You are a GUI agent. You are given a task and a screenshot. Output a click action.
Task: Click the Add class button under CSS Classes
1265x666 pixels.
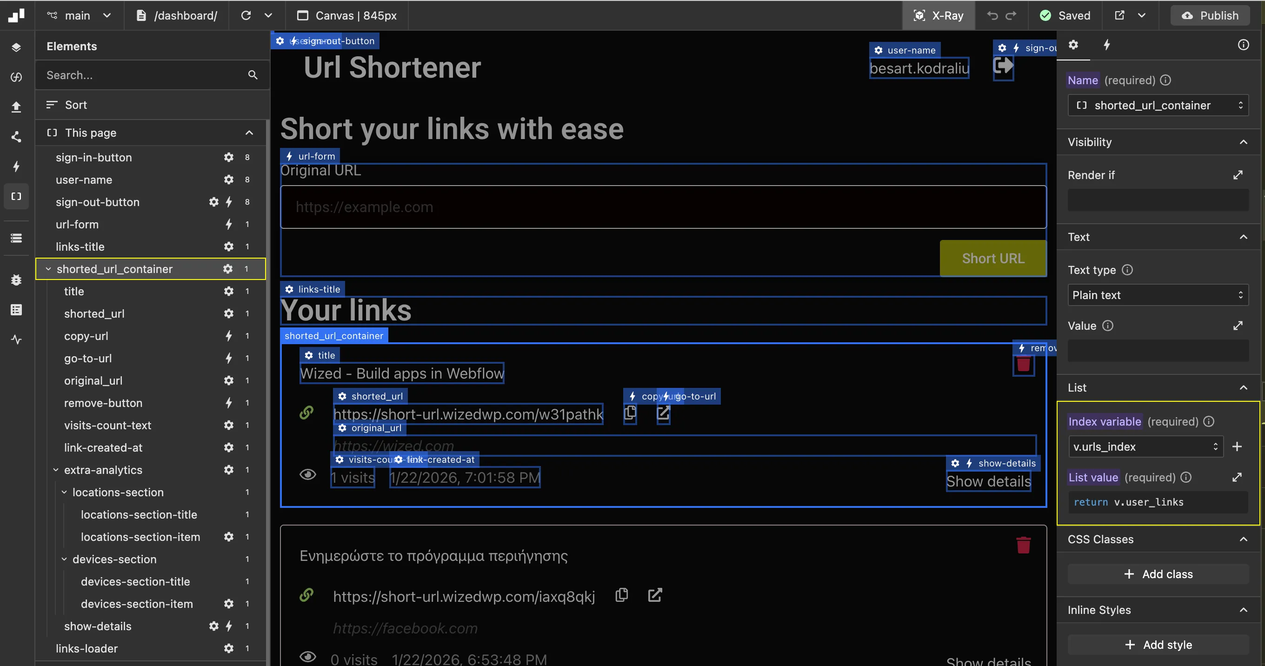click(1158, 573)
